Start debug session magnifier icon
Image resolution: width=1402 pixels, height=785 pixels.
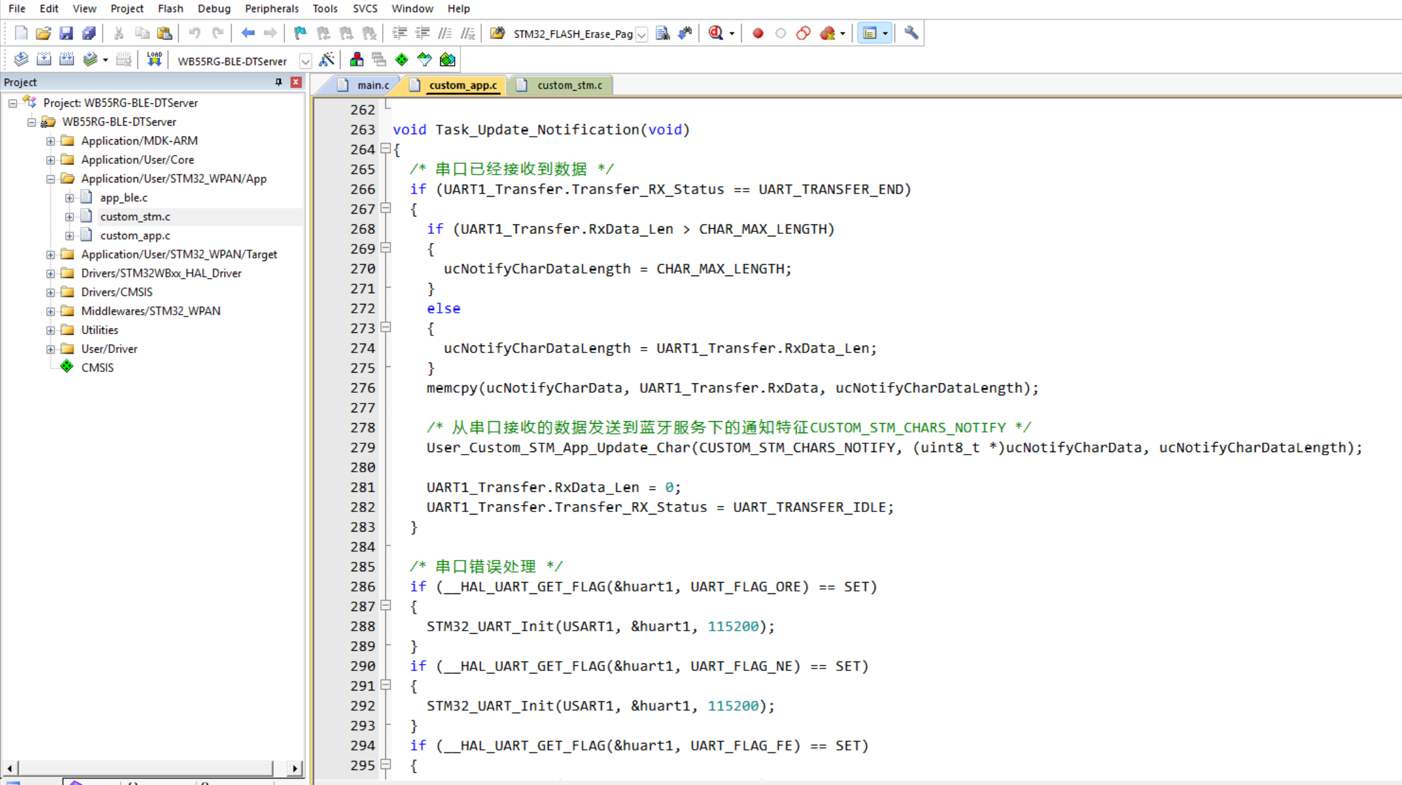(716, 33)
